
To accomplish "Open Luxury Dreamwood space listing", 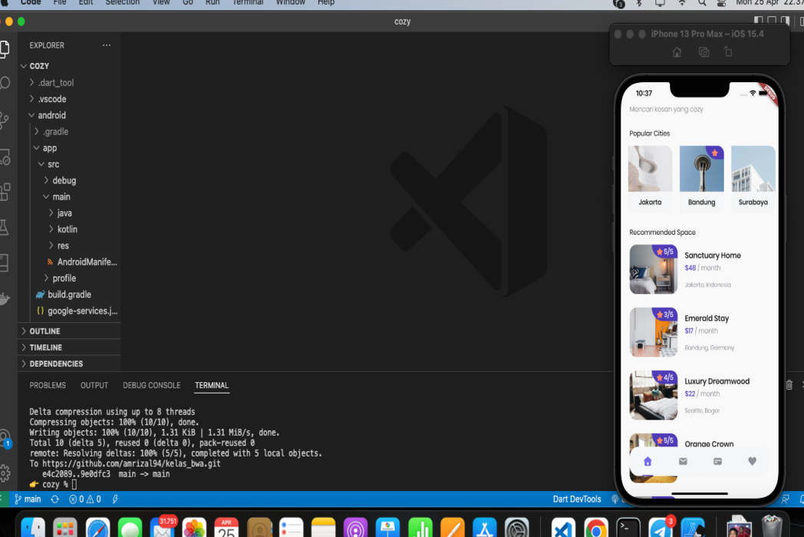I will (700, 395).
